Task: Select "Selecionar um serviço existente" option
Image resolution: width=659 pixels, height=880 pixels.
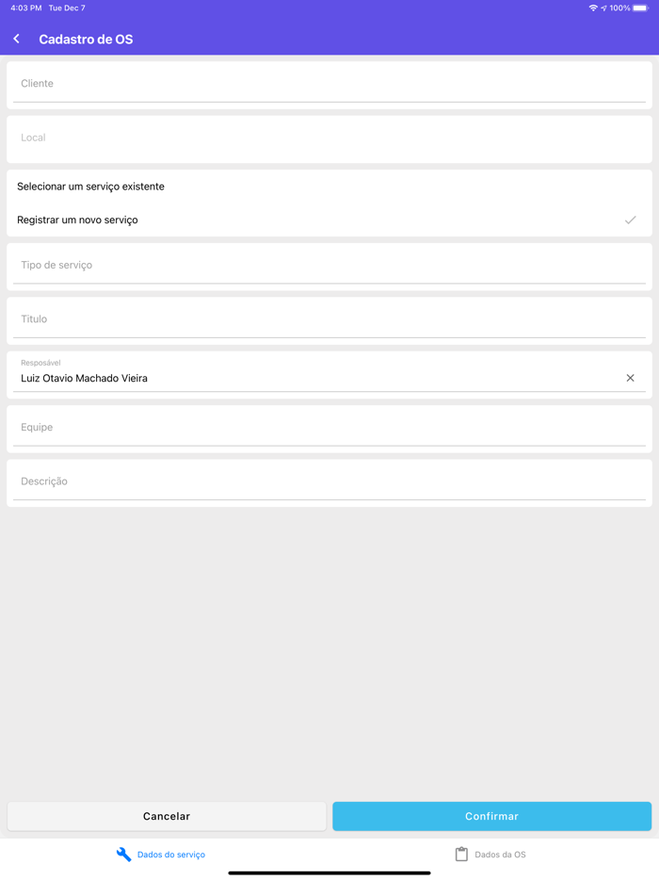Action: 91,187
